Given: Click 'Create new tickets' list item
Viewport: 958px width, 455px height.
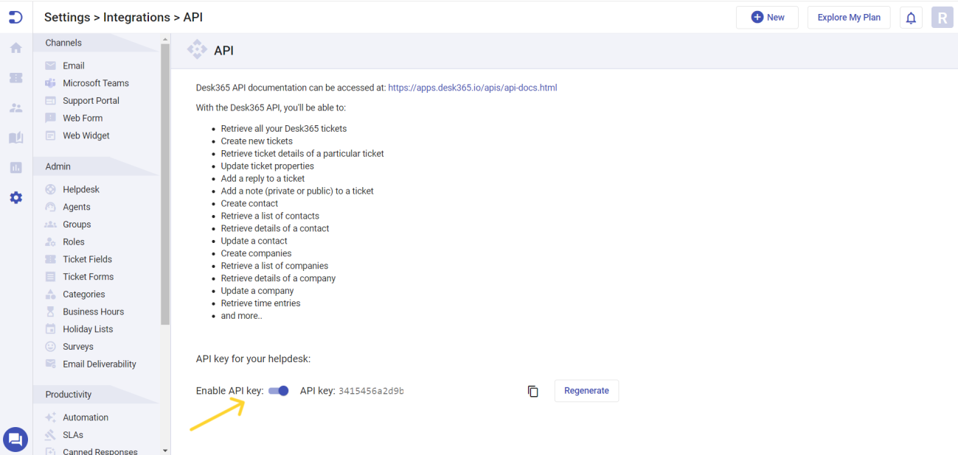Looking at the screenshot, I should (x=257, y=141).
